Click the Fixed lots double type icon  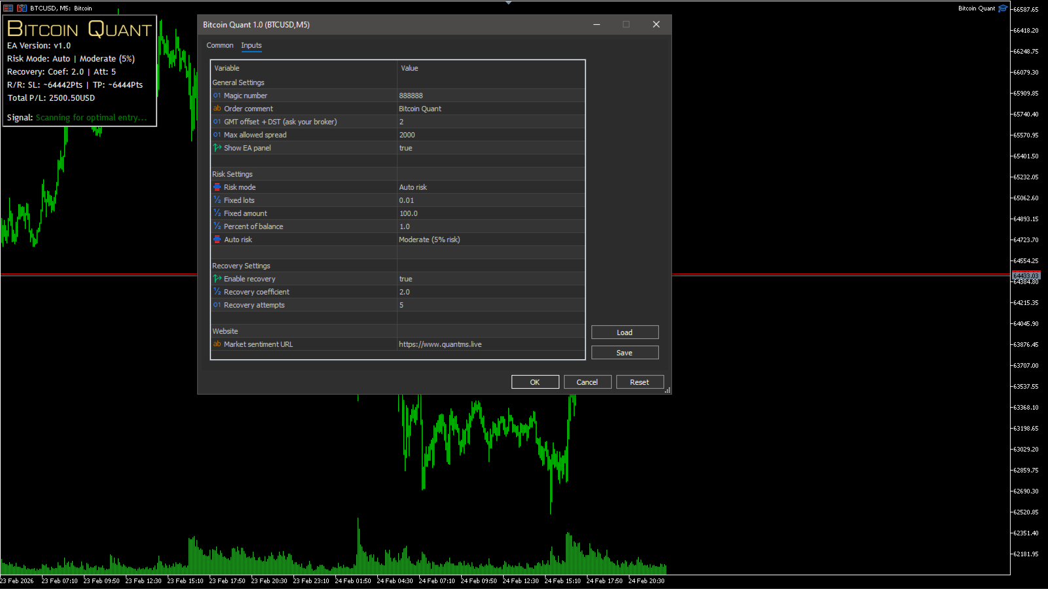(217, 200)
